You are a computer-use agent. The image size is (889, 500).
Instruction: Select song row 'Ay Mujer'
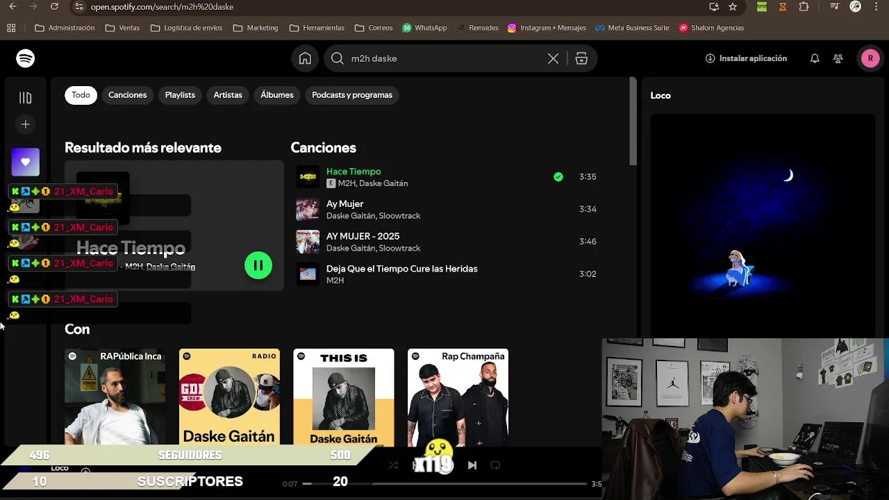pos(447,209)
